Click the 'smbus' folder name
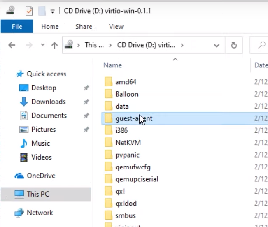This screenshot has width=268, height=227. click(126, 216)
